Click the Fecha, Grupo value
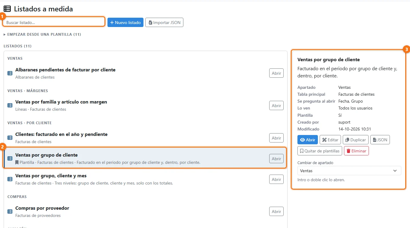Viewport: 410px width, 228px height. point(351,101)
